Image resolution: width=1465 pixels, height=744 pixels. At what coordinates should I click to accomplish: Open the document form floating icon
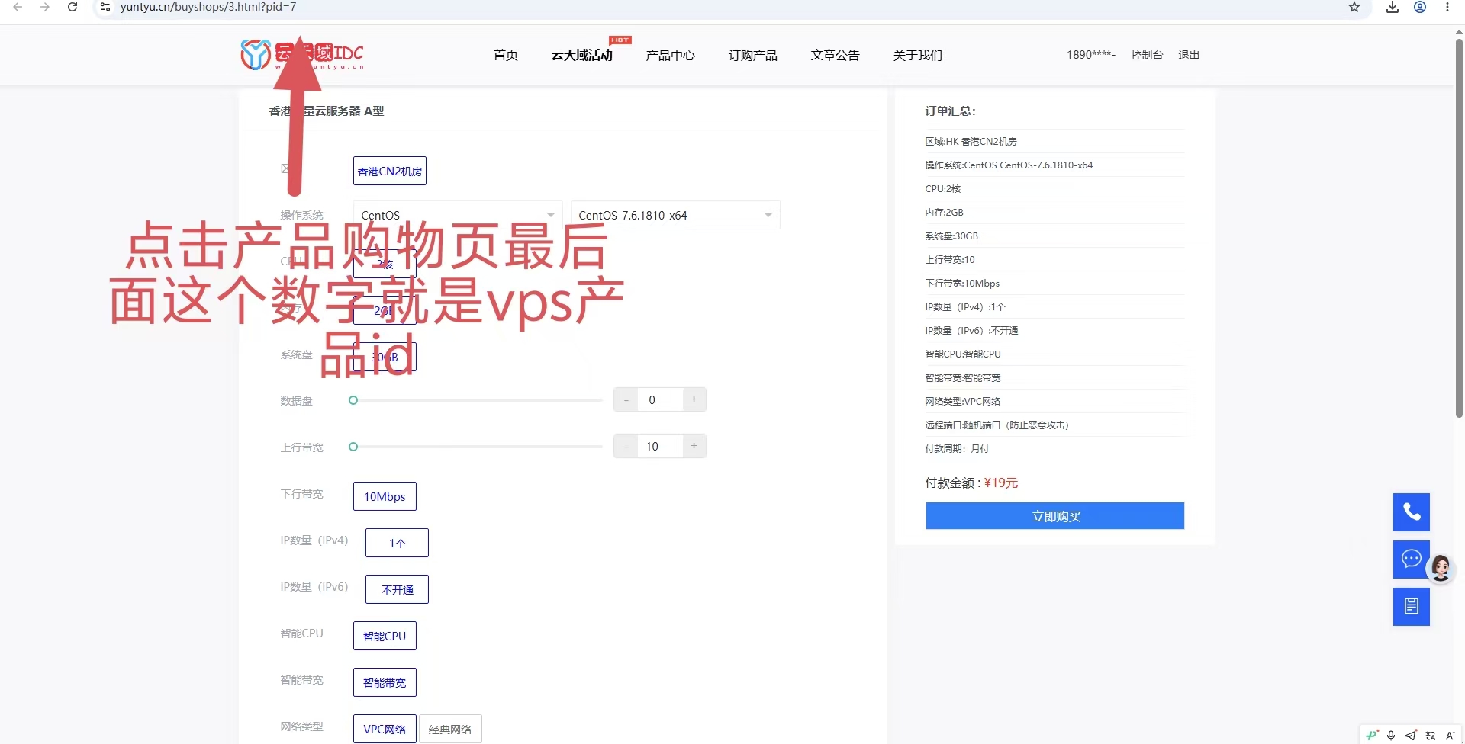tap(1412, 607)
